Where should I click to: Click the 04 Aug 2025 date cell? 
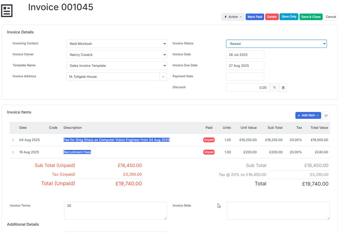click(x=30, y=140)
